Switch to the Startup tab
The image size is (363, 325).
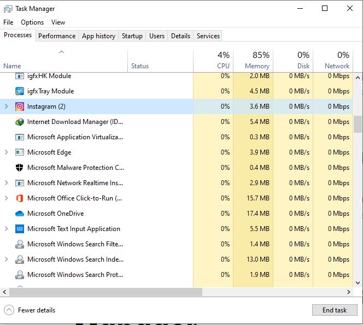(132, 36)
